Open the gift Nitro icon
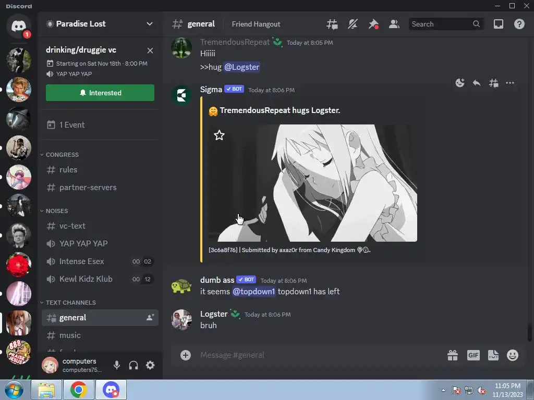 [x=453, y=355]
